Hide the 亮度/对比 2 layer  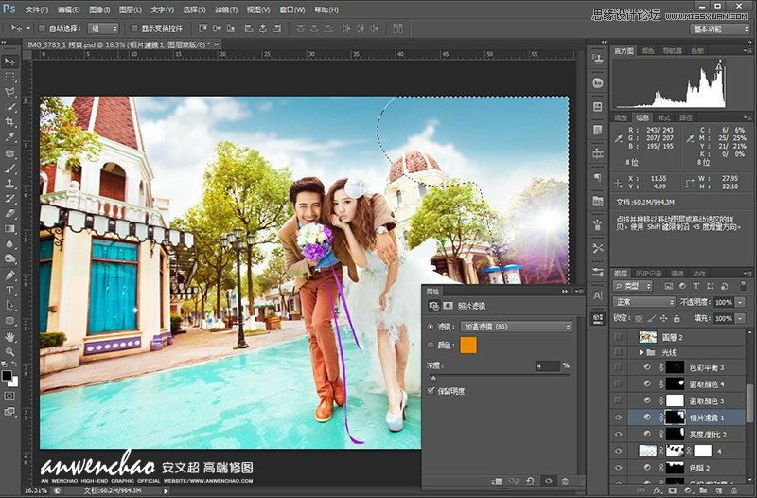click(x=619, y=435)
